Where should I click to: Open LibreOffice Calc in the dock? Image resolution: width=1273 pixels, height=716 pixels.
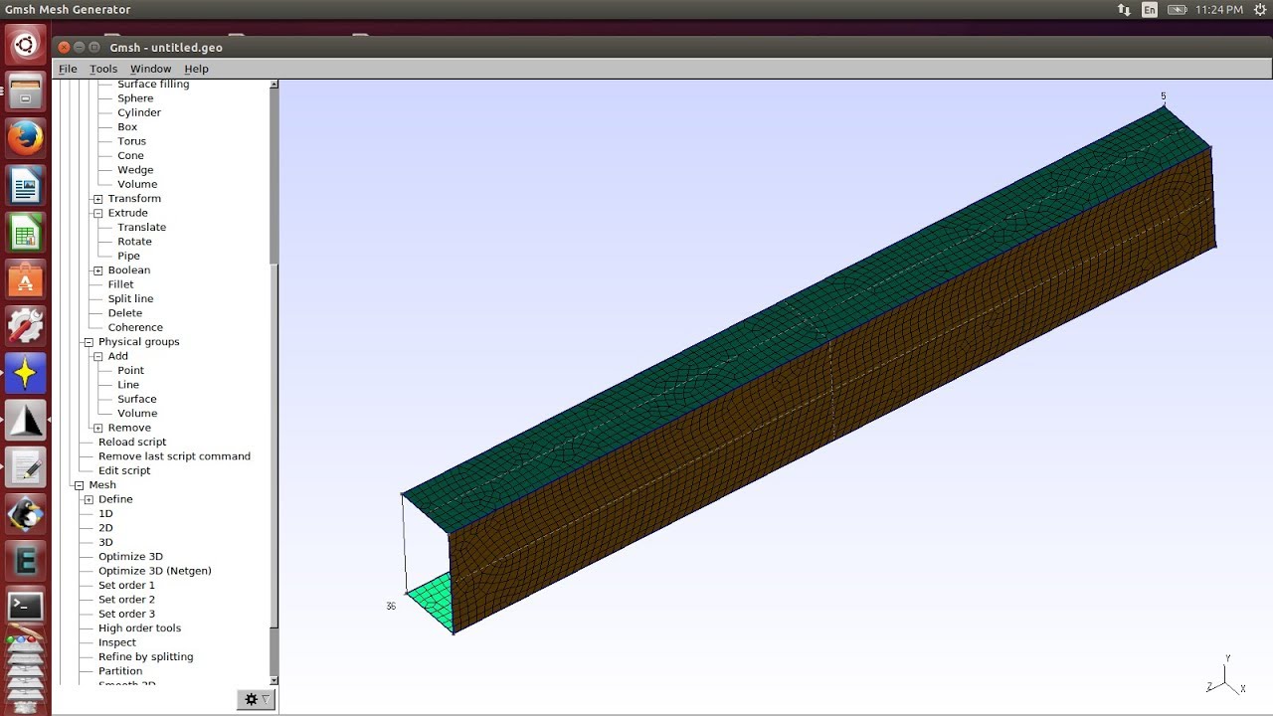[x=25, y=234]
